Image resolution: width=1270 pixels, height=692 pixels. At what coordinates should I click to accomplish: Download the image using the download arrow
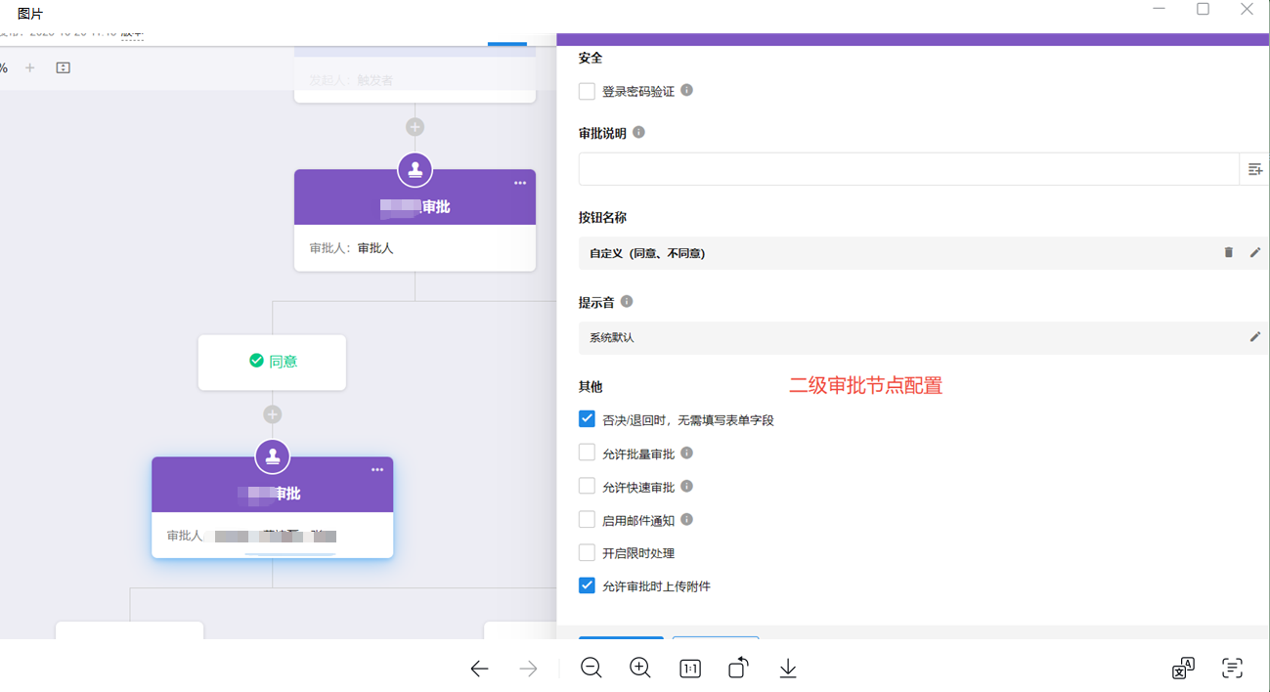pos(788,669)
